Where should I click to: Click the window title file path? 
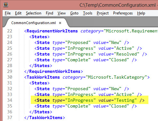[118, 5]
